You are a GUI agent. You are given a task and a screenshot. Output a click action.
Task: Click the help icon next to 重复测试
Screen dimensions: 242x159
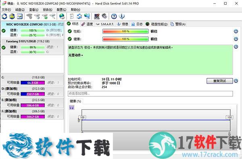tap(236, 81)
